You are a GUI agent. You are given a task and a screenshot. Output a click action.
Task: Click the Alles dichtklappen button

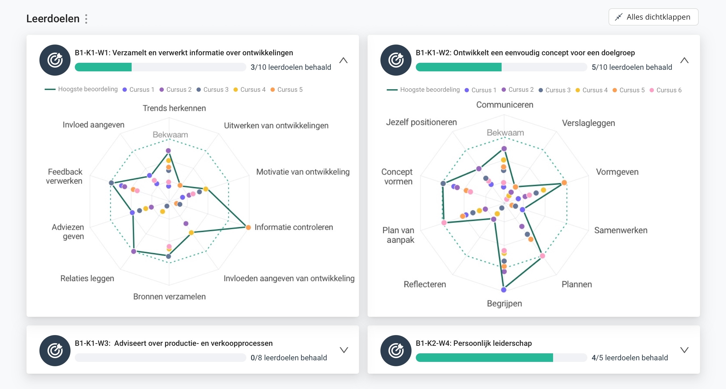coord(653,17)
